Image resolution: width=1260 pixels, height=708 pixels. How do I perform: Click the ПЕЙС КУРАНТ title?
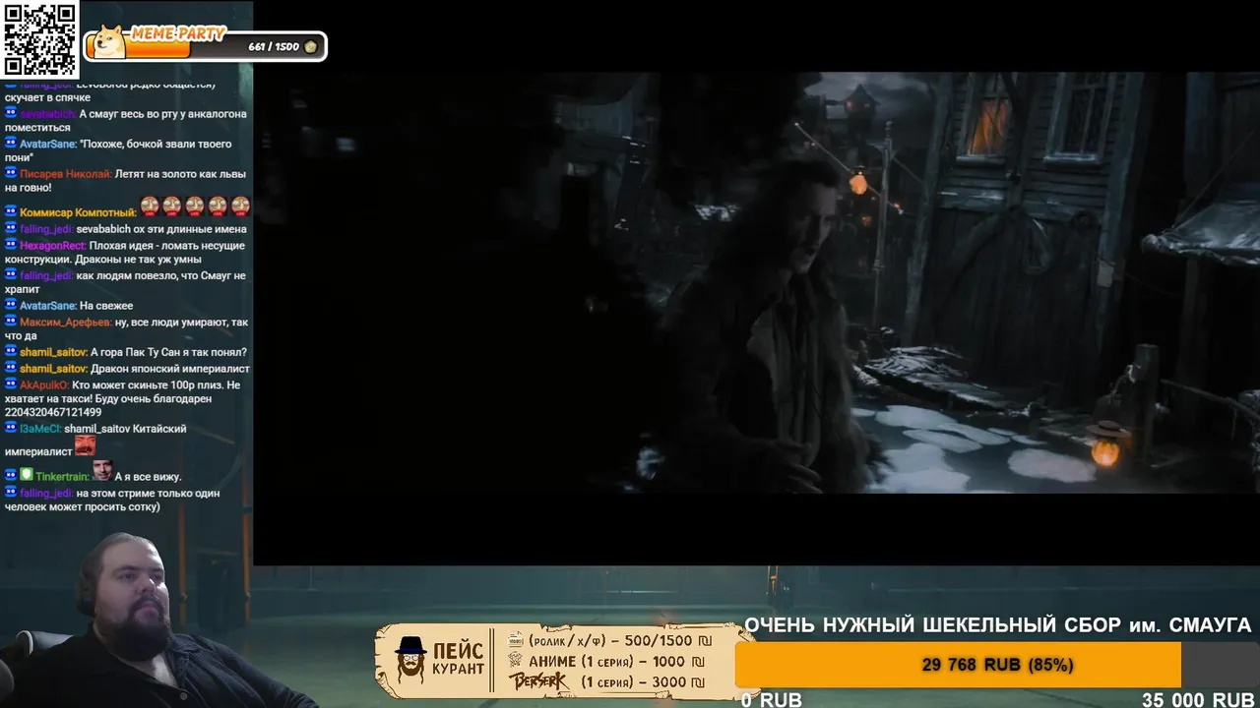click(459, 660)
